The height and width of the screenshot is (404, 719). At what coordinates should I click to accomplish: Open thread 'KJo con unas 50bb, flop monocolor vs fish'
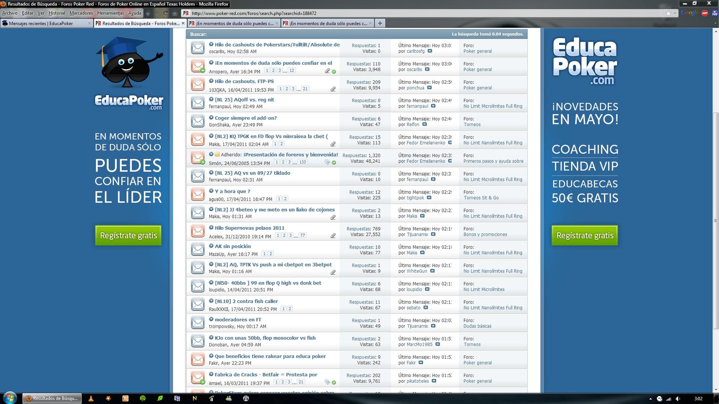coord(265,338)
